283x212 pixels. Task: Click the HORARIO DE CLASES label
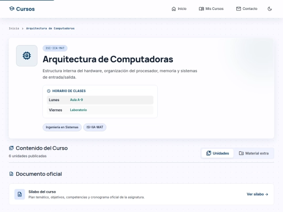coord(69,91)
